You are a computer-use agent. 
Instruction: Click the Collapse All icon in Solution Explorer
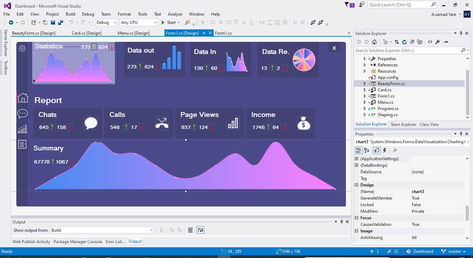412,42
